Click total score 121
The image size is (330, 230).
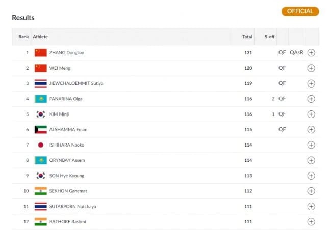[248, 53]
